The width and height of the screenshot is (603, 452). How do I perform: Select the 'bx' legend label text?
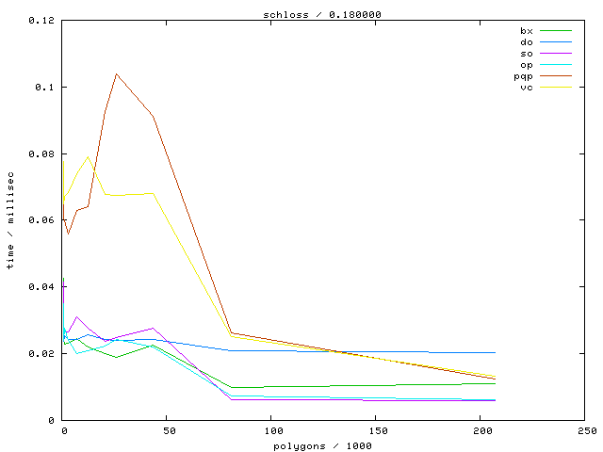pyautogui.click(x=526, y=31)
